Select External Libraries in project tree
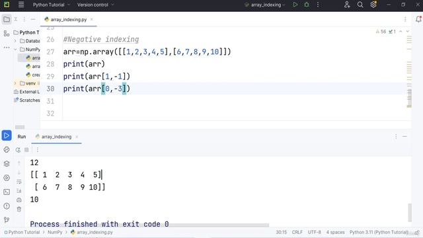 tap(26, 92)
